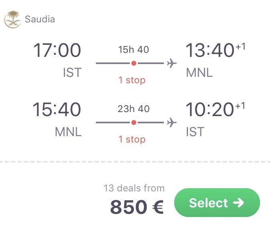
Task: Click the red stop dot on return flight
Action: [x=134, y=123]
